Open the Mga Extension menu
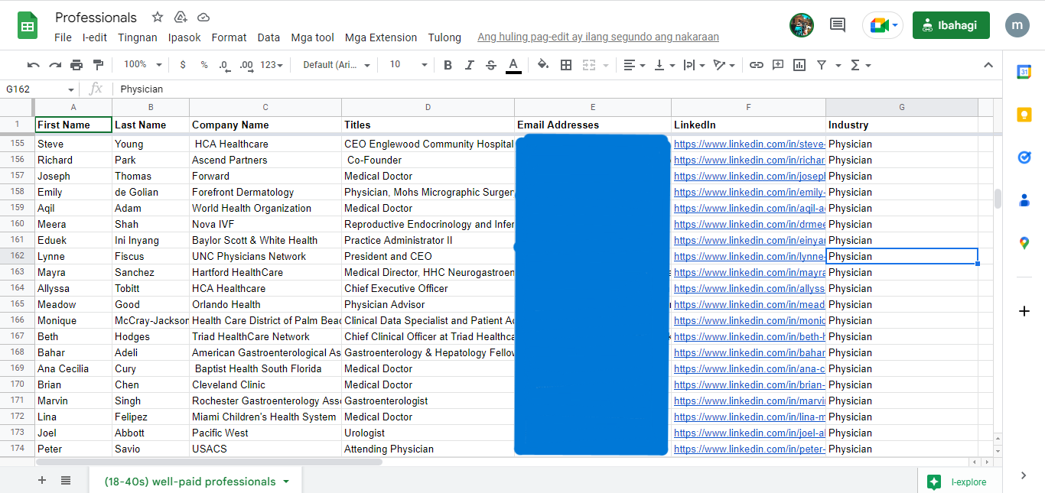The width and height of the screenshot is (1045, 493). [x=381, y=37]
